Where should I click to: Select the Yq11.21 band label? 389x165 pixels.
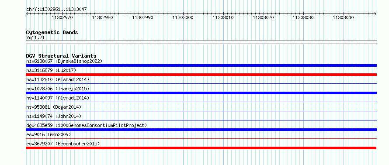[x=35, y=38]
